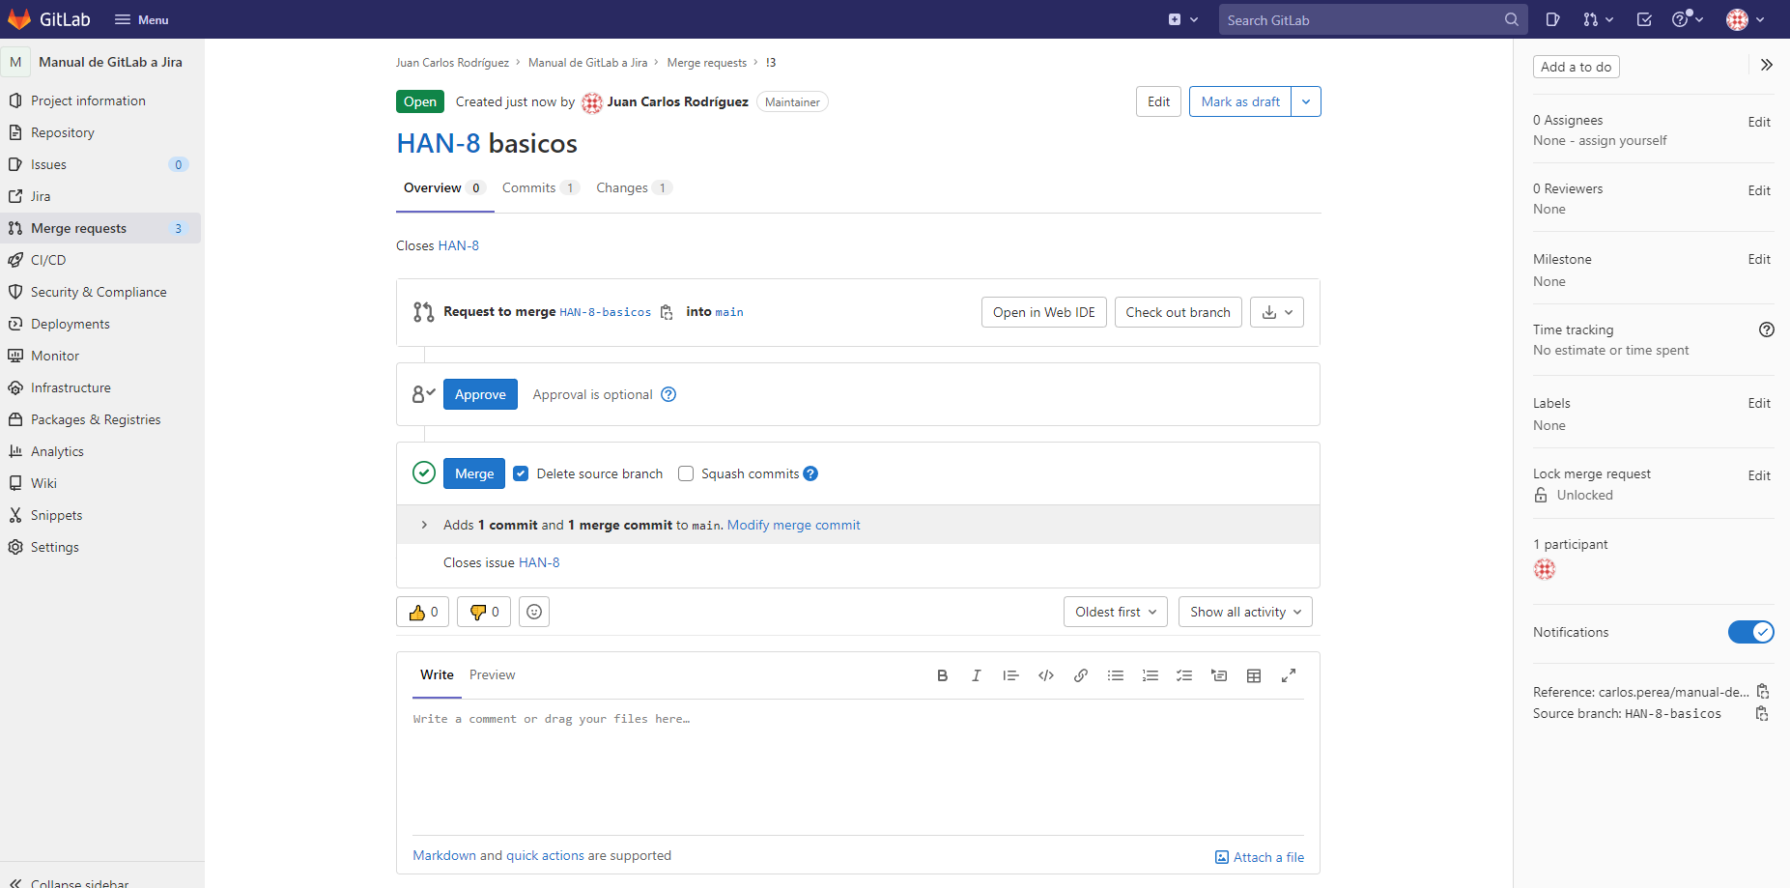The height and width of the screenshot is (888, 1790).
Task: Toggle the Notifications switch off
Action: (1750, 632)
